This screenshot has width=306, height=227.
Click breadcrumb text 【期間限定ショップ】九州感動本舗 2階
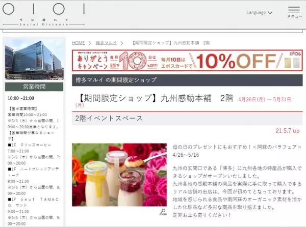point(171,43)
